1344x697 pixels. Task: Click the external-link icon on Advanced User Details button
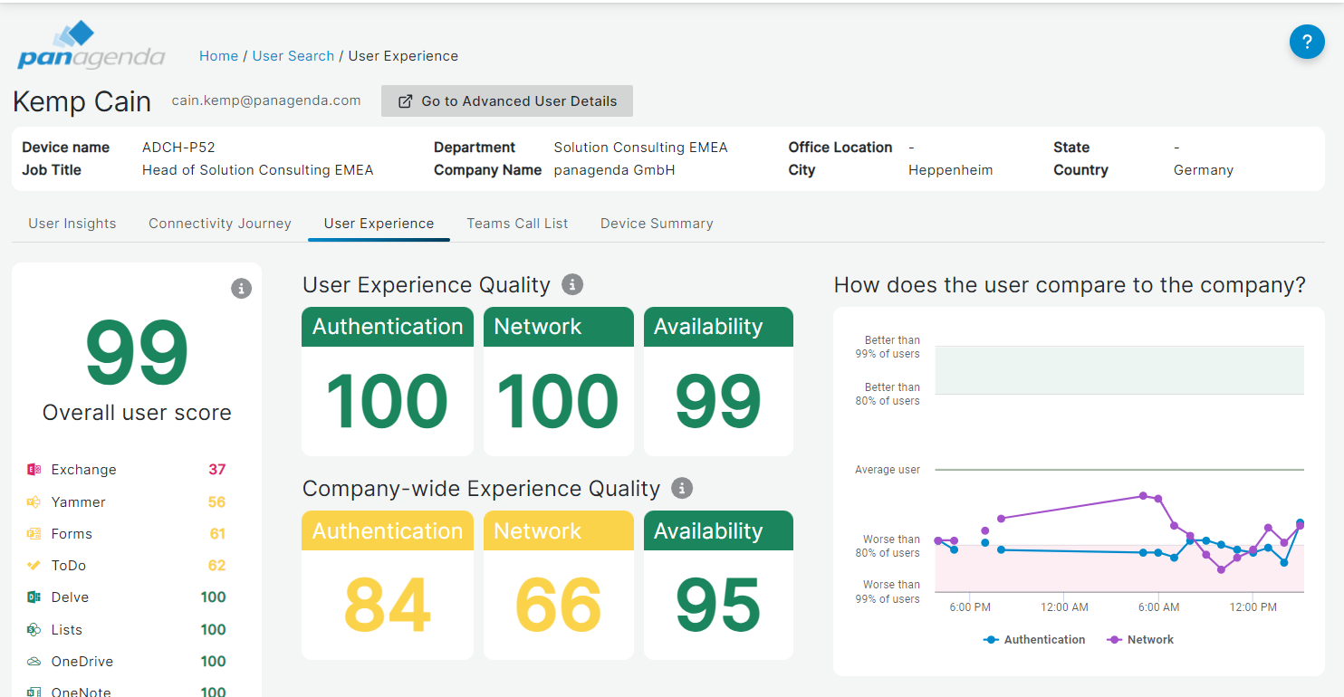click(x=406, y=101)
